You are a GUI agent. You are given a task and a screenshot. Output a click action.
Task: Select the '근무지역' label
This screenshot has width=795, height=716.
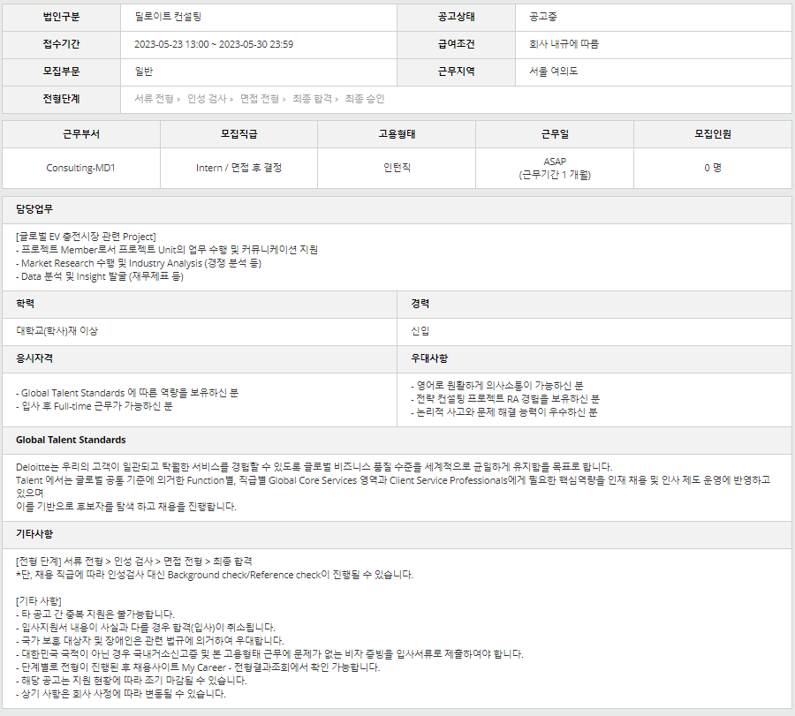click(457, 72)
